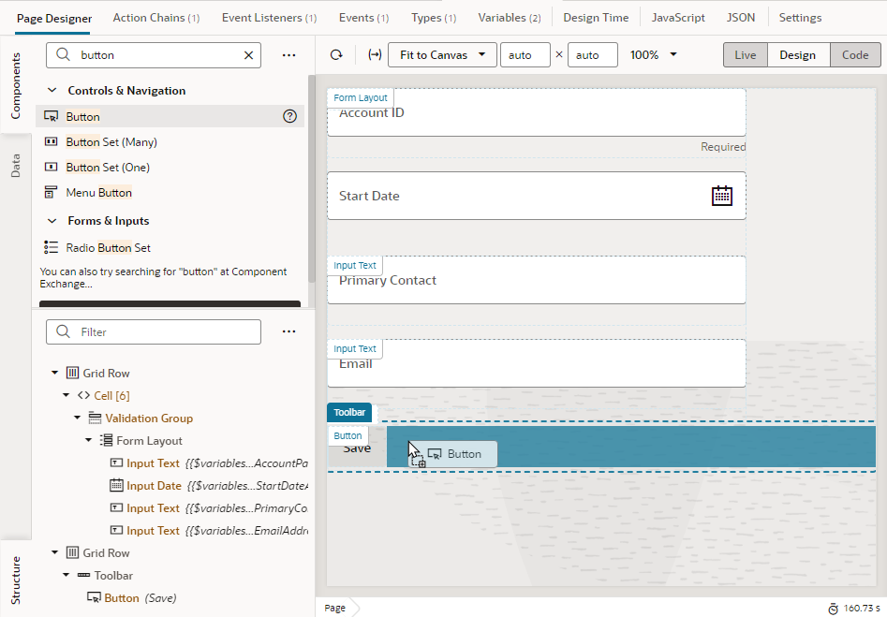Image resolution: width=887 pixels, height=617 pixels.
Task: Click the Page breadcrumb
Action: coord(335,608)
